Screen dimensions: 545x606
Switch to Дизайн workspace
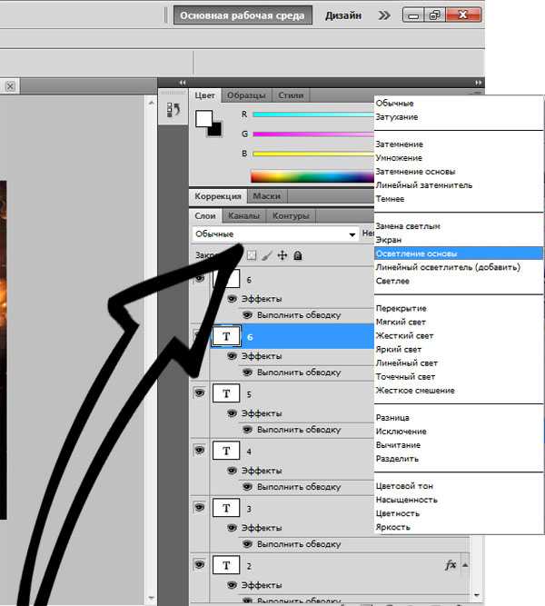tap(343, 15)
